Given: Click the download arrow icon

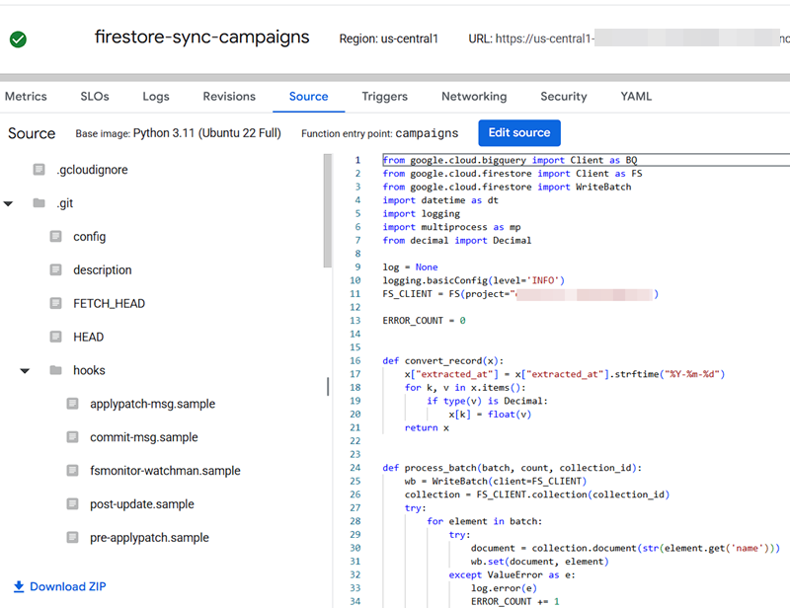Looking at the screenshot, I should coord(19,586).
